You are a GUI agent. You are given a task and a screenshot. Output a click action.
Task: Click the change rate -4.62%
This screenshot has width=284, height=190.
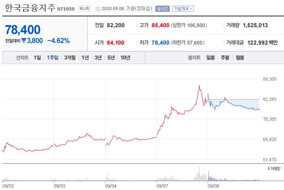(59, 41)
